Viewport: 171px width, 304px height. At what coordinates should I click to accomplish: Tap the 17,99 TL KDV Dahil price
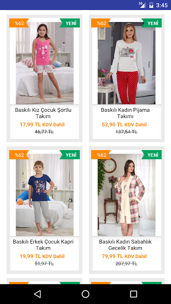(42, 125)
